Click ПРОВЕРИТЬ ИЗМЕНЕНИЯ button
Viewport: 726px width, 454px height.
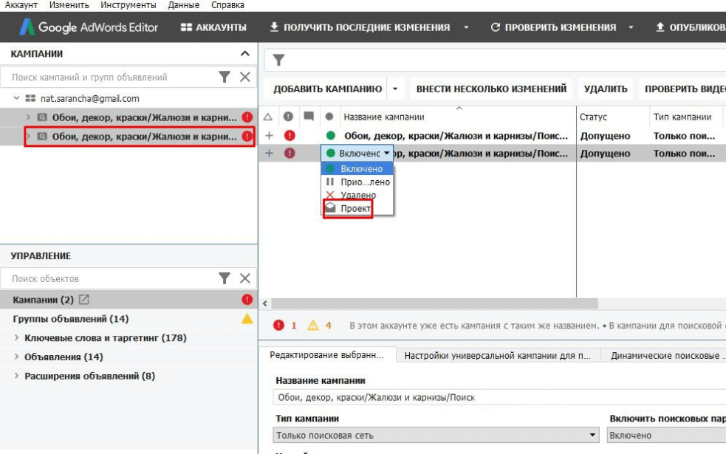tap(553, 27)
